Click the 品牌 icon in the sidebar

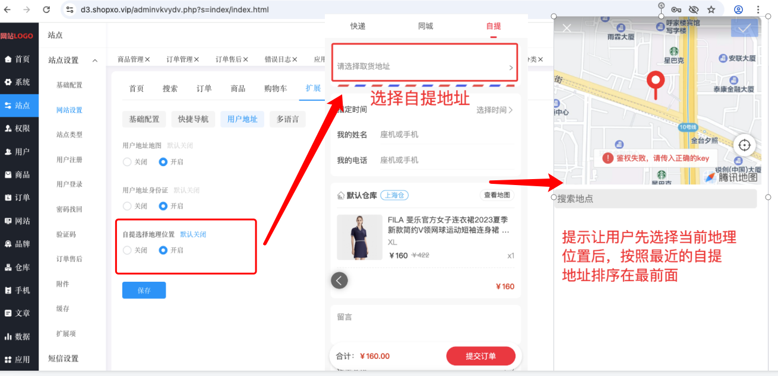point(8,244)
